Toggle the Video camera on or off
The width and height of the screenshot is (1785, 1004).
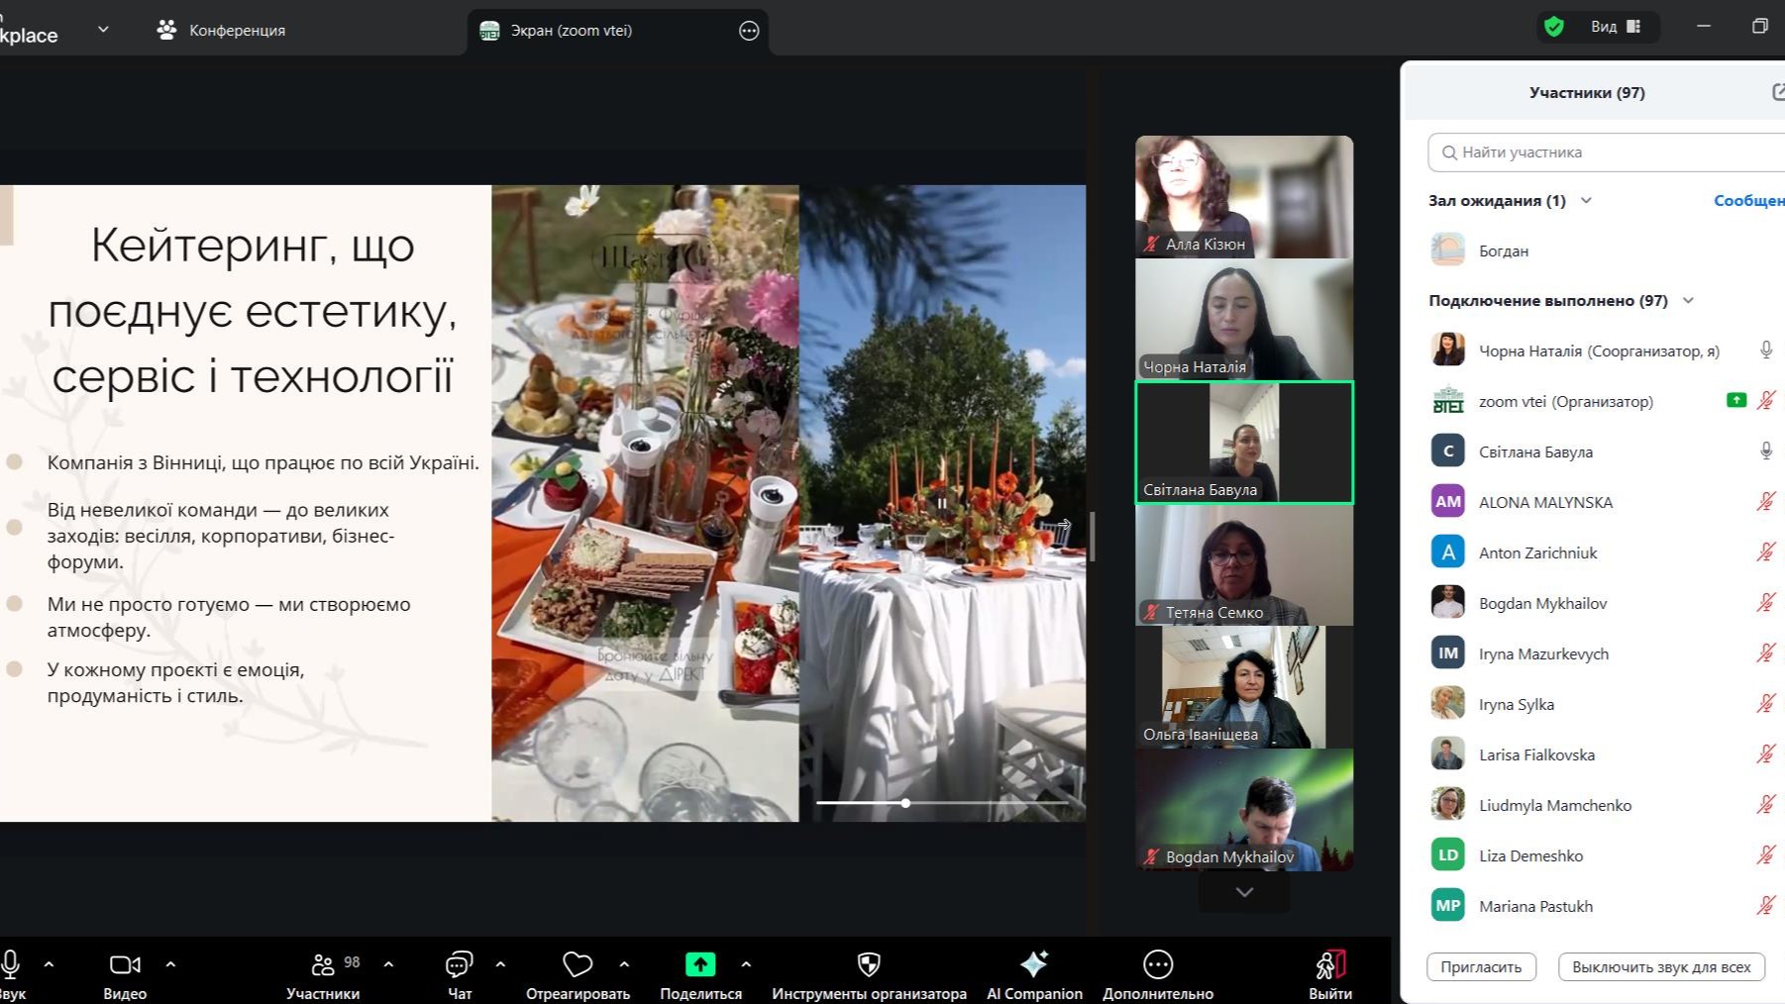[x=125, y=964]
